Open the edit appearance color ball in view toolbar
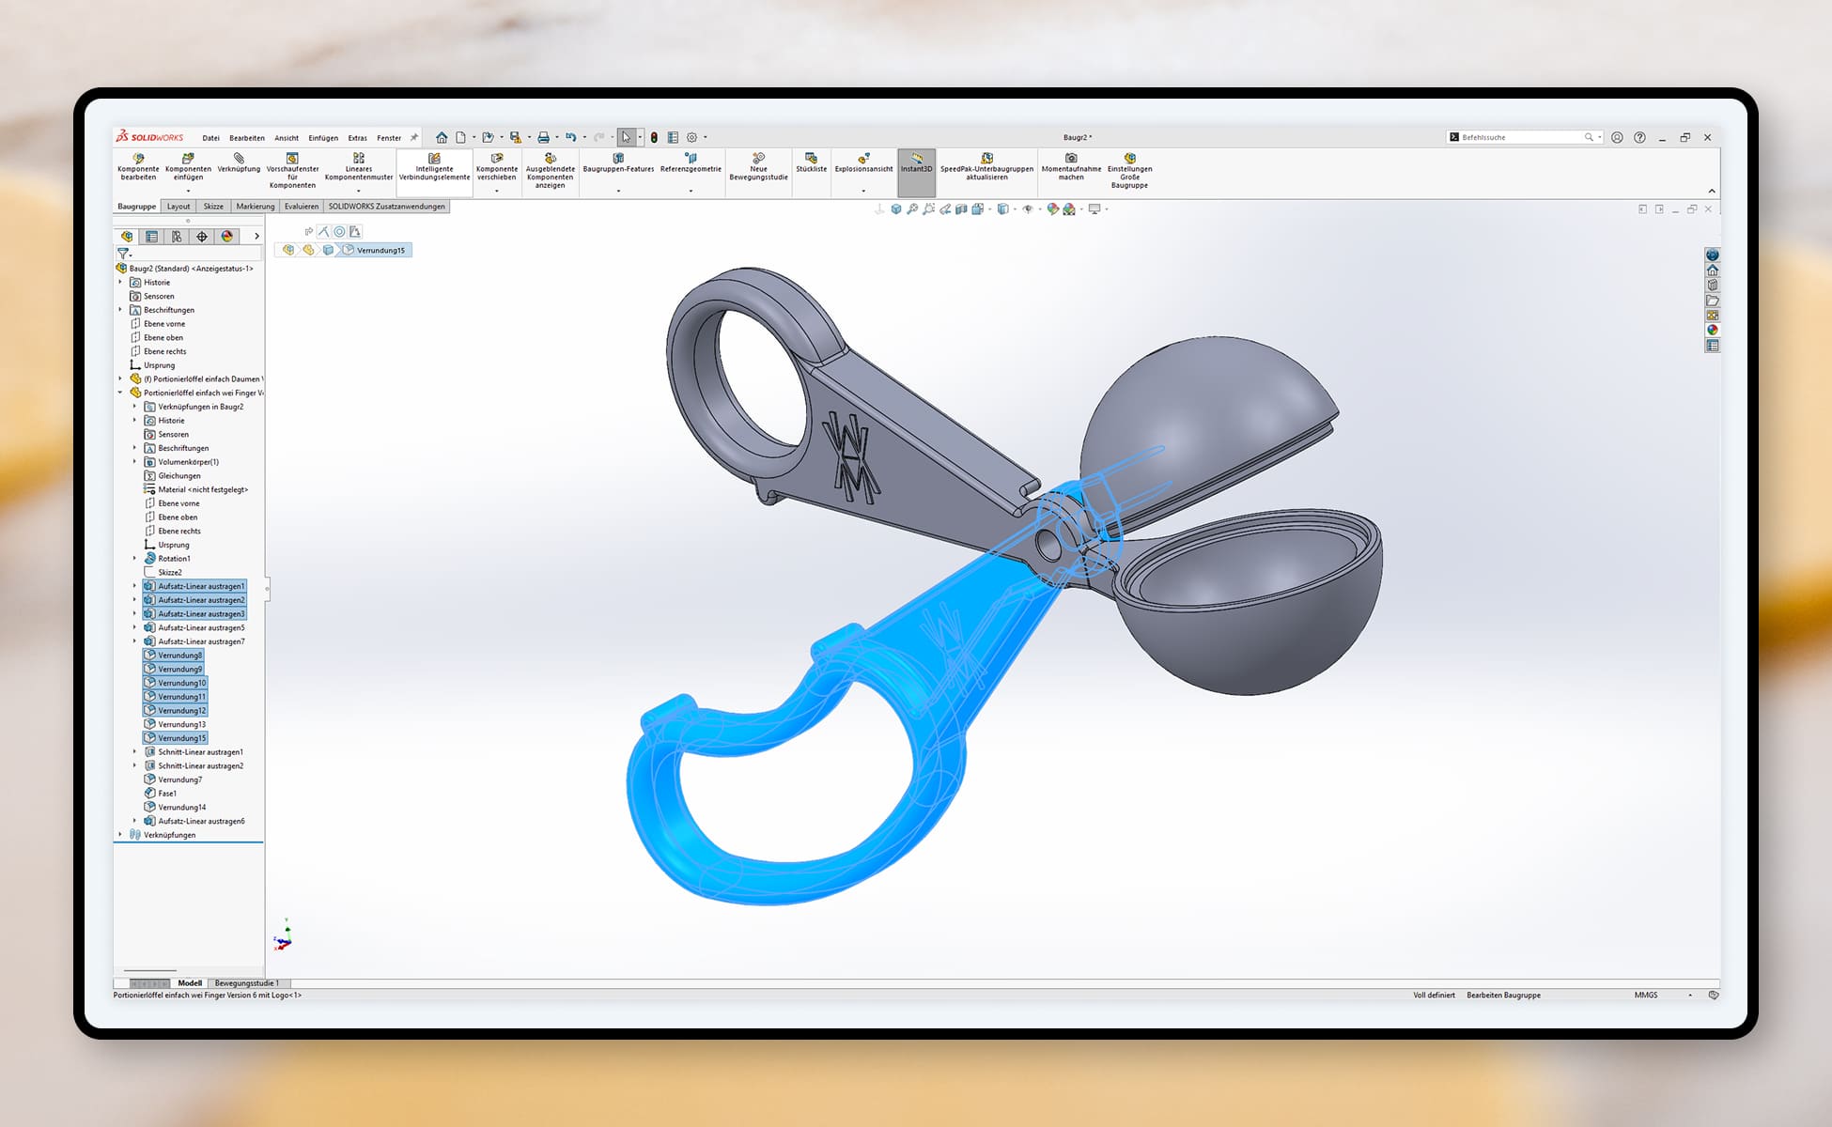The image size is (1832, 1127). pyautogui.click(x=1053, y=209)
